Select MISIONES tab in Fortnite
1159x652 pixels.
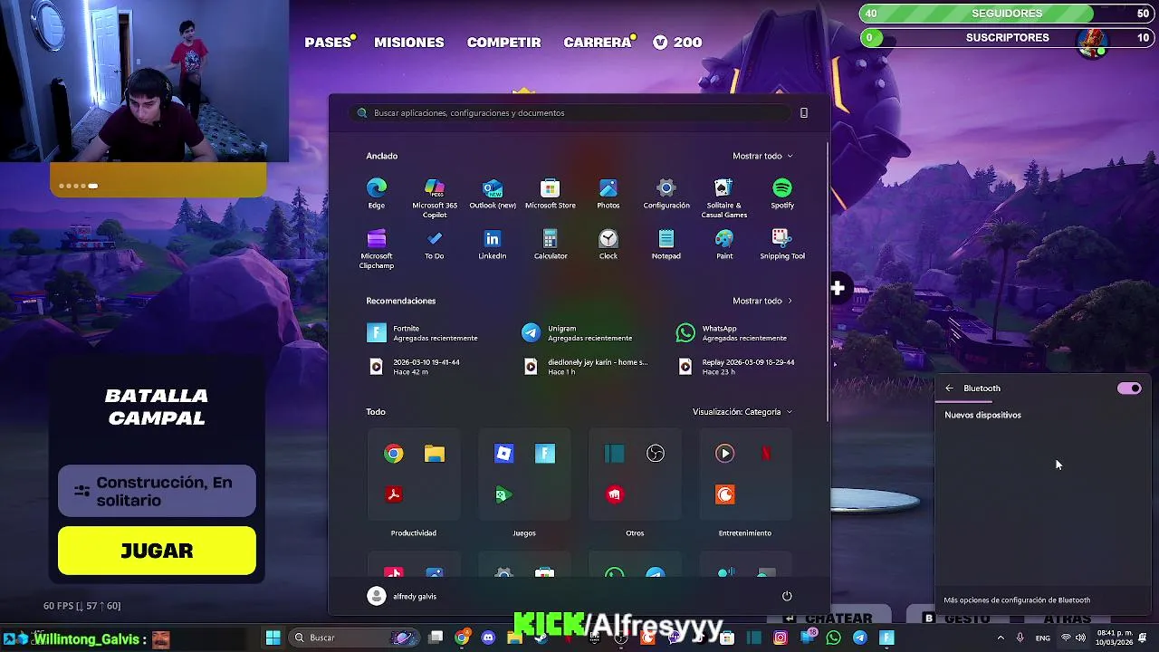pos(409,42)
